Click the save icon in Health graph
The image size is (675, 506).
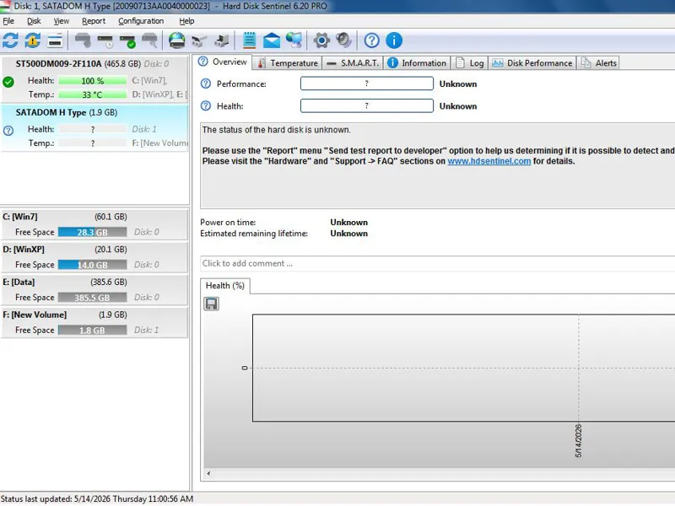[x=211, y=304]
